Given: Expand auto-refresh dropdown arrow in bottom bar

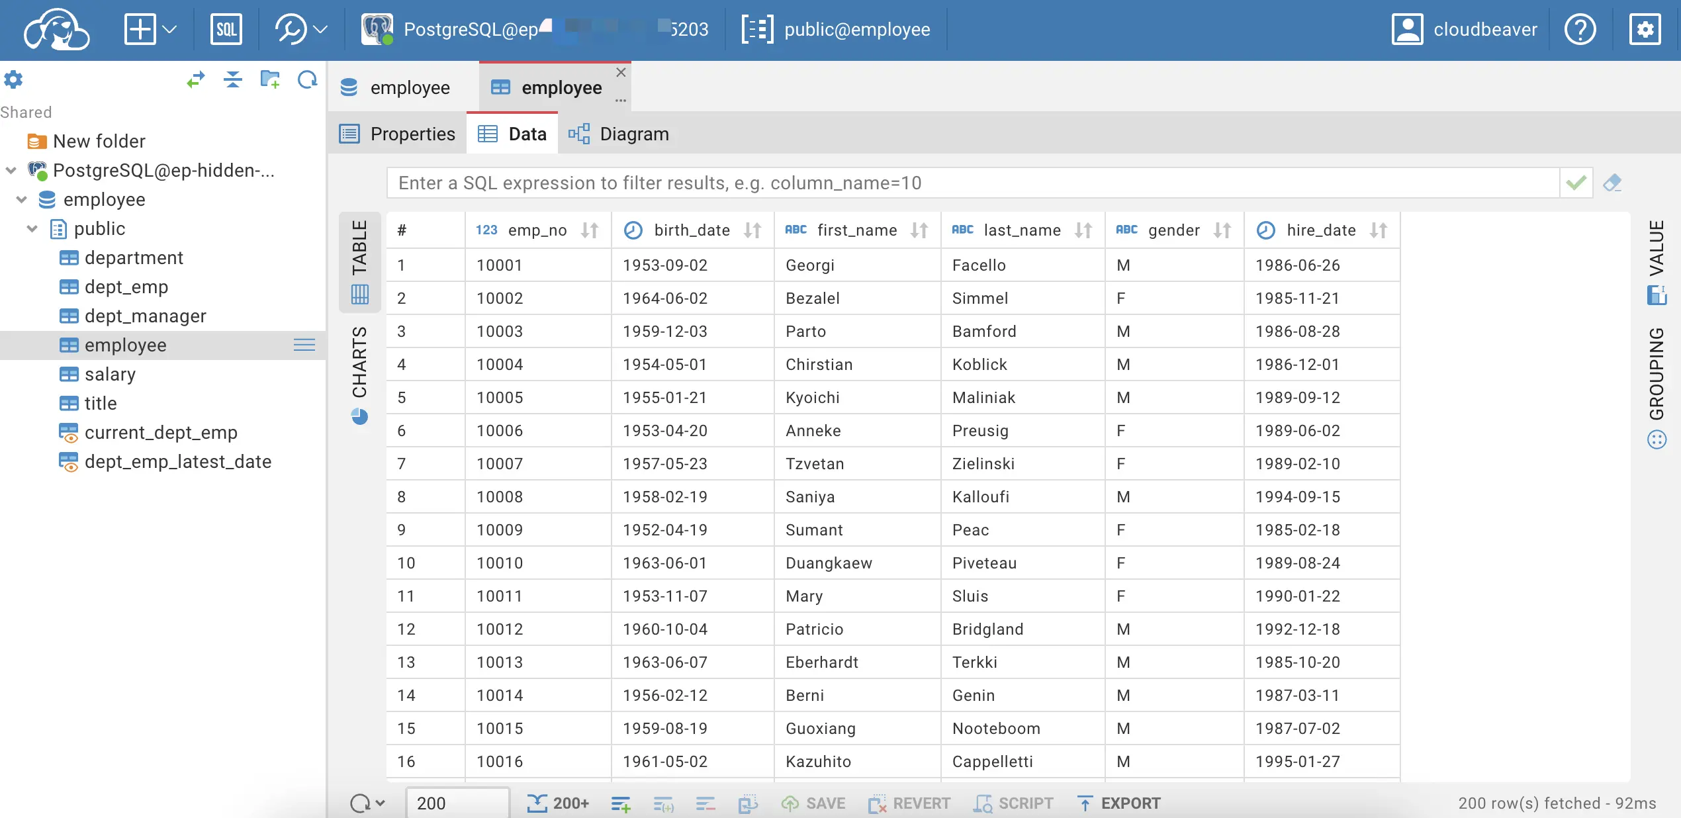Looking at the screenshot, I should click(381, 803).
